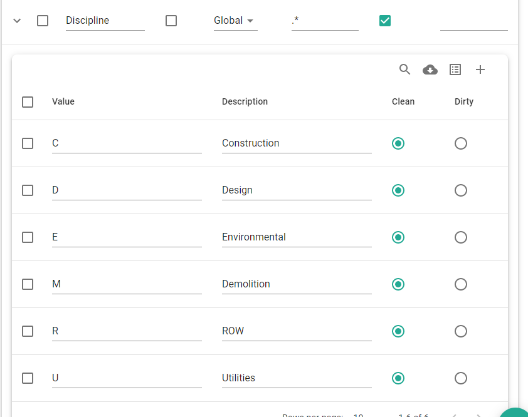Viewport: 528px width, 417px height.
Task: Open search in the values table toolbar
Action: (x=404, y=69)
